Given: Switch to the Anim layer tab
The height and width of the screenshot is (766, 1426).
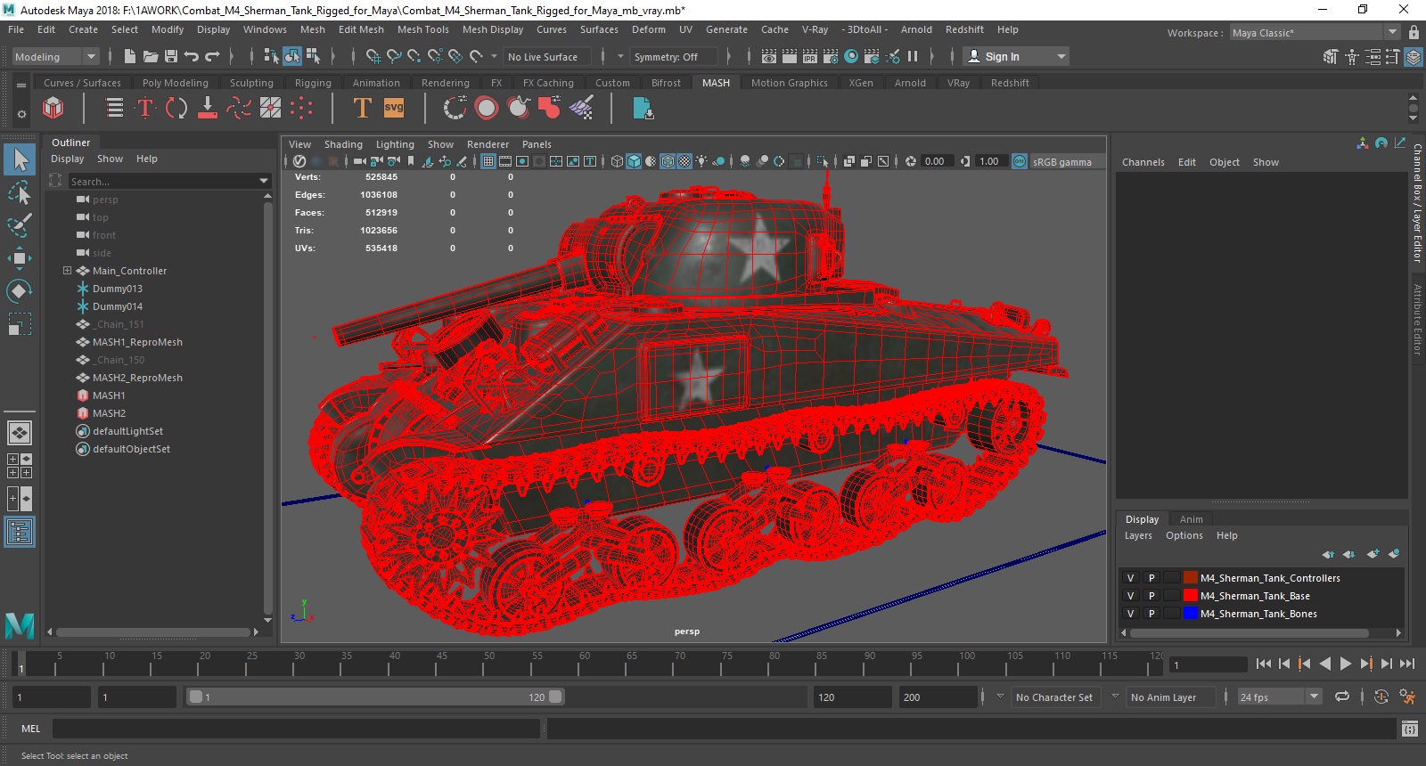Looking at the screenshot, I should point(1191,519).
